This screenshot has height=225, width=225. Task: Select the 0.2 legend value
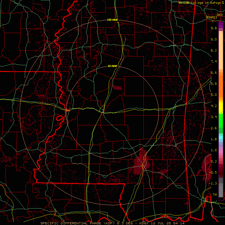click(x=214, y=161)
